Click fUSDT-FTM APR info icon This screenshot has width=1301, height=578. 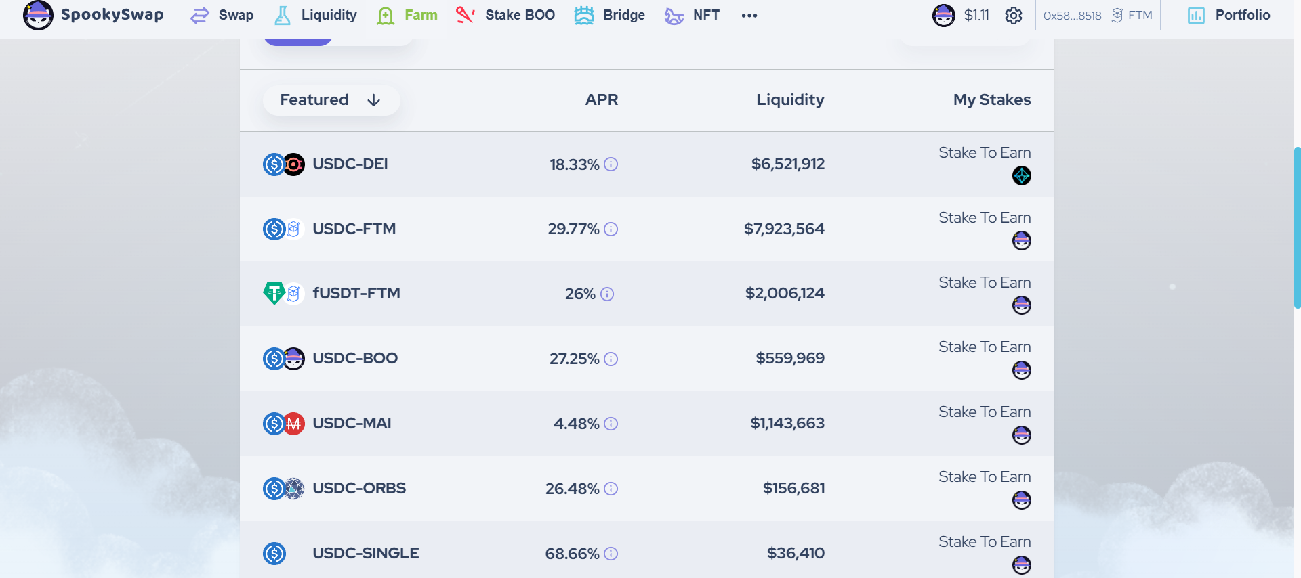point(607,294)
